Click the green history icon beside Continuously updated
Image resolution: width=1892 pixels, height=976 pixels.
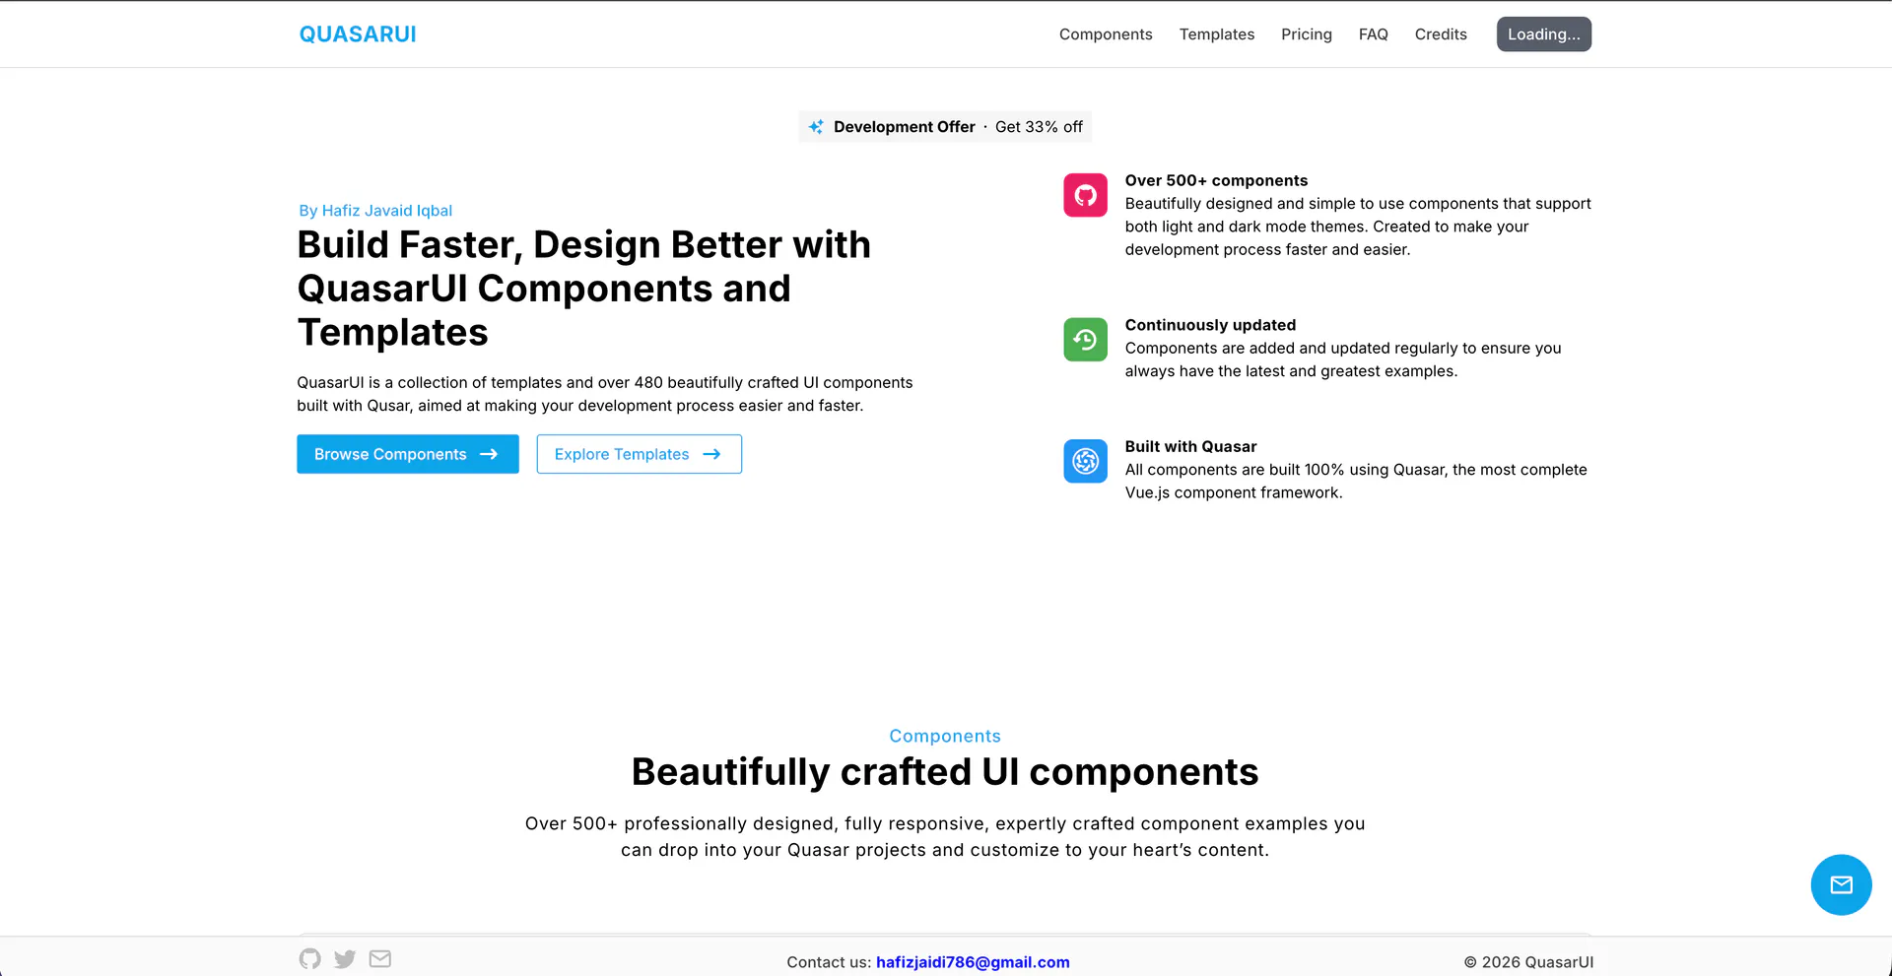click(x=1085, y=340)
